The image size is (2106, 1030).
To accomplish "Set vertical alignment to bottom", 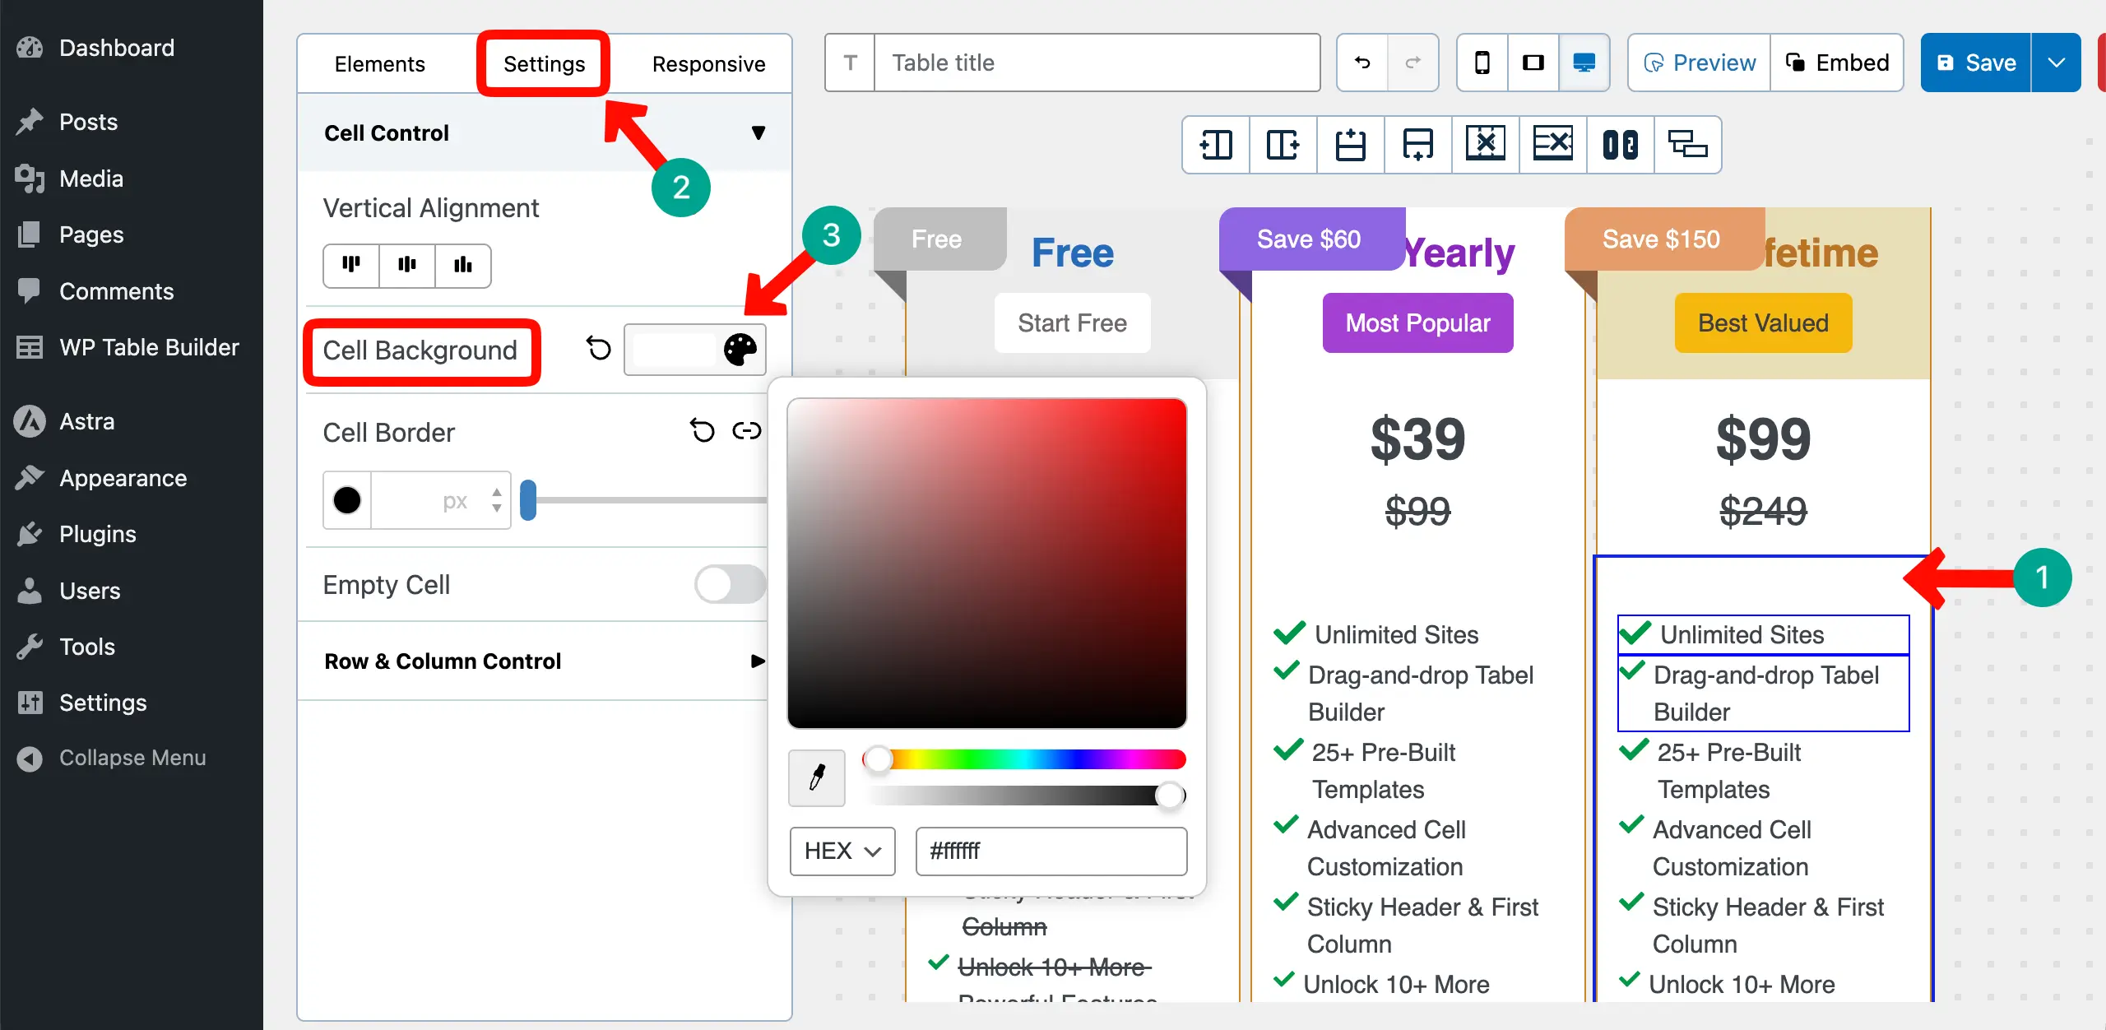I will [x=463, y=265].
